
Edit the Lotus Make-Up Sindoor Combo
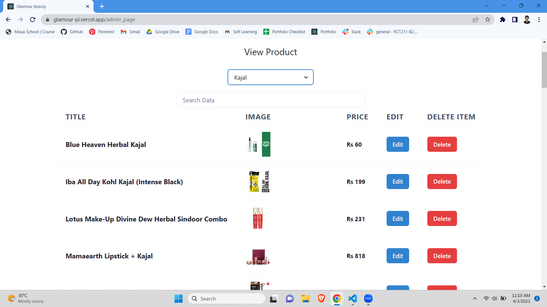(x=398, y=218)
